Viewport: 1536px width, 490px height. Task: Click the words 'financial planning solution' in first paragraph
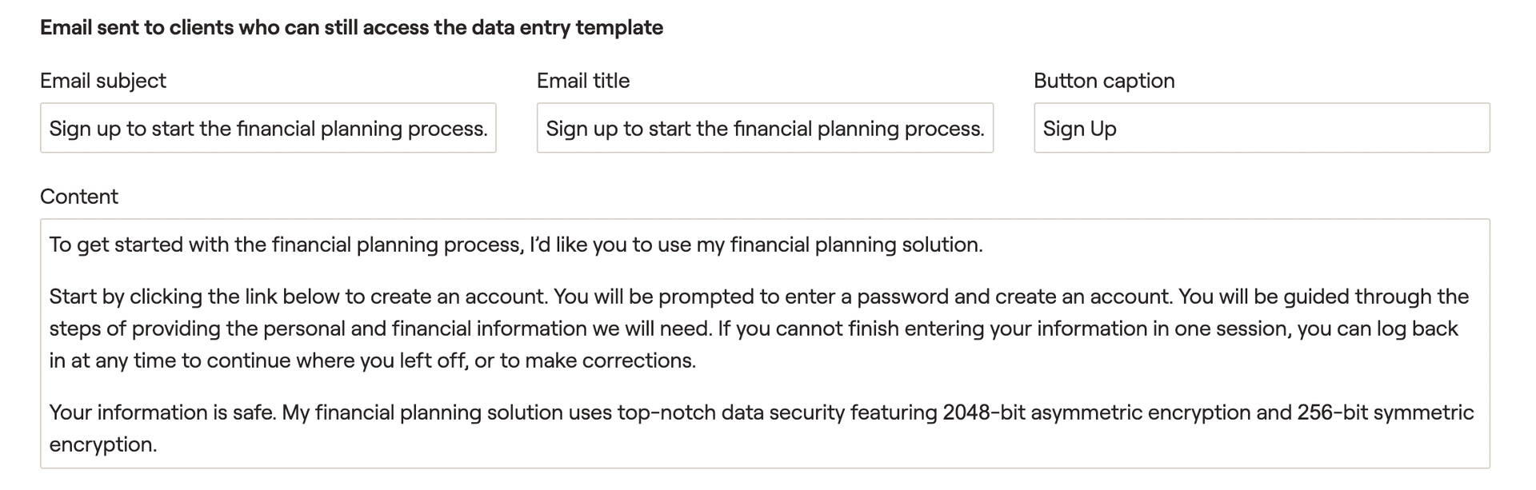coord(856,245)
